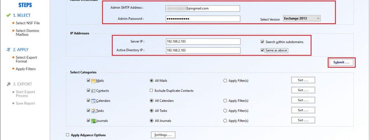Go to the Apply Filters step
The width and height of the screenshot is (370, 140).
pos(26,69)
